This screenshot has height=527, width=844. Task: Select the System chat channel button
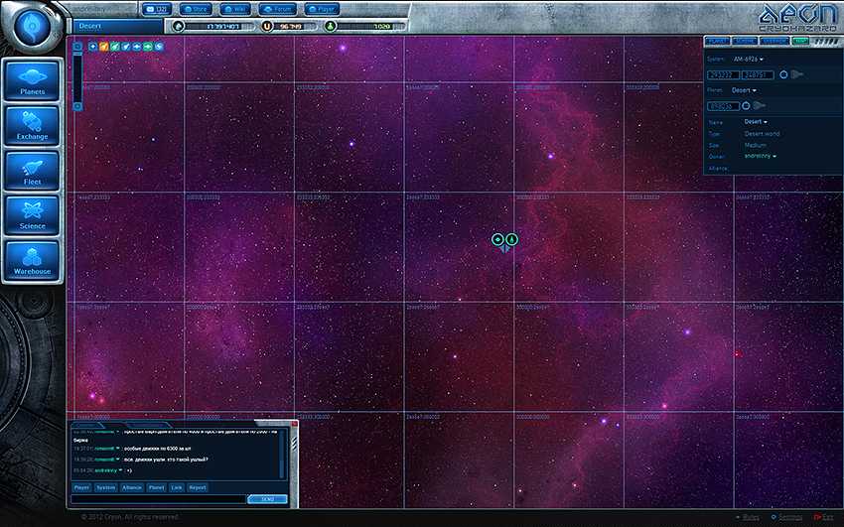coord(105,487)
